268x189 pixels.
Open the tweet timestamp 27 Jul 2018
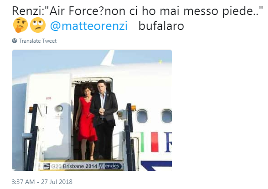(x=42, y=182)
